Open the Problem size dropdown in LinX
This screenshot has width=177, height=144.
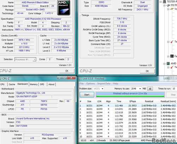102,89
